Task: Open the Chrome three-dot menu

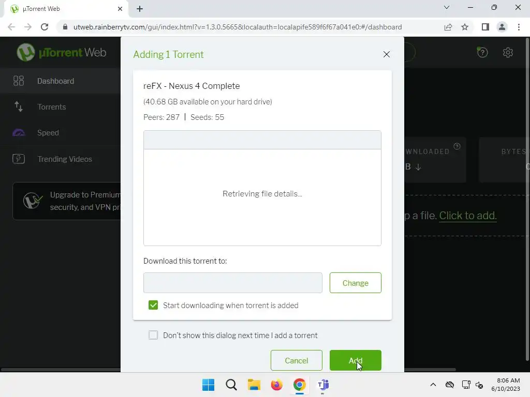Action: click(x=519, y=27)
